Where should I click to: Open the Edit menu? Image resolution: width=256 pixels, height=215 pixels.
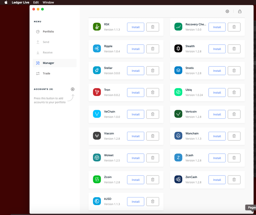point(36,2)
